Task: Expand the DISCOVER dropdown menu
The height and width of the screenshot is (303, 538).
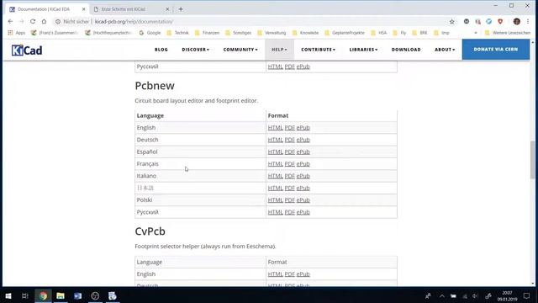Action: (x=195, y=50)
